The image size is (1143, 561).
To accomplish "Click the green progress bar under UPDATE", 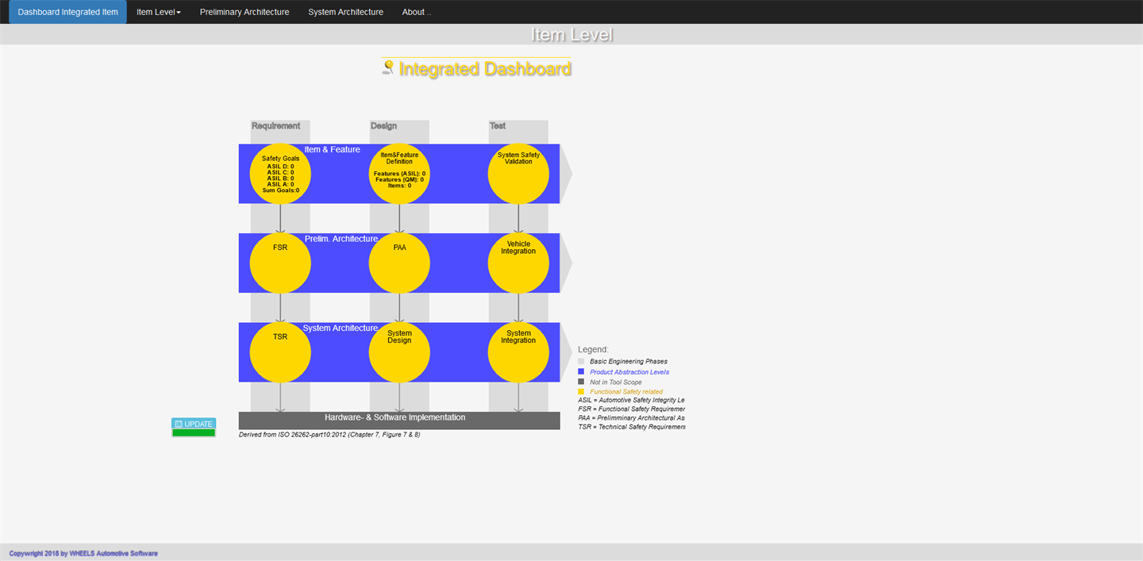I will tap(194, 433).
